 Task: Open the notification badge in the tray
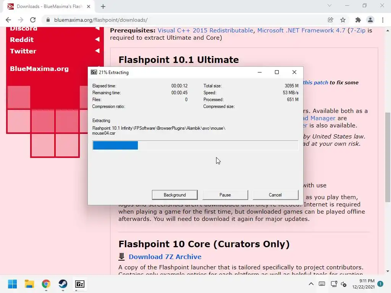pos(380,284)
